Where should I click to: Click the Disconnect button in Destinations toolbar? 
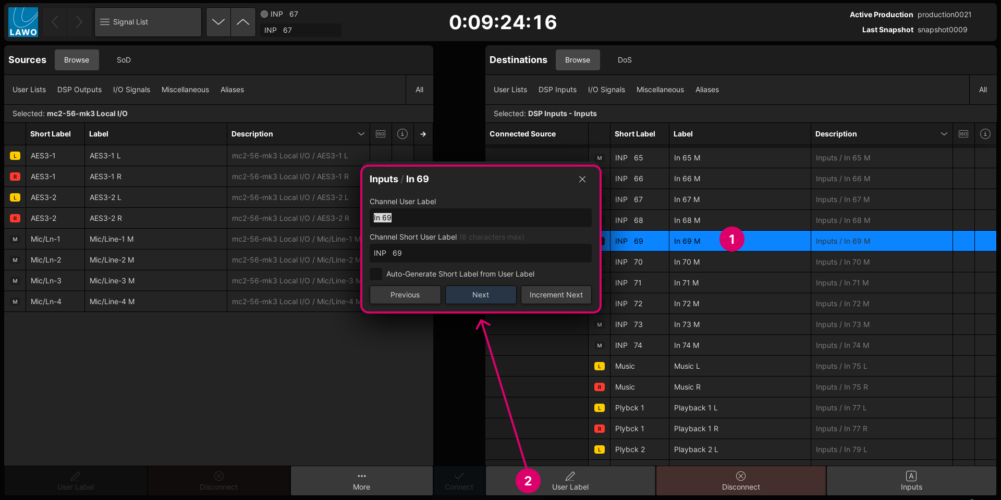[x=740, y=480]
